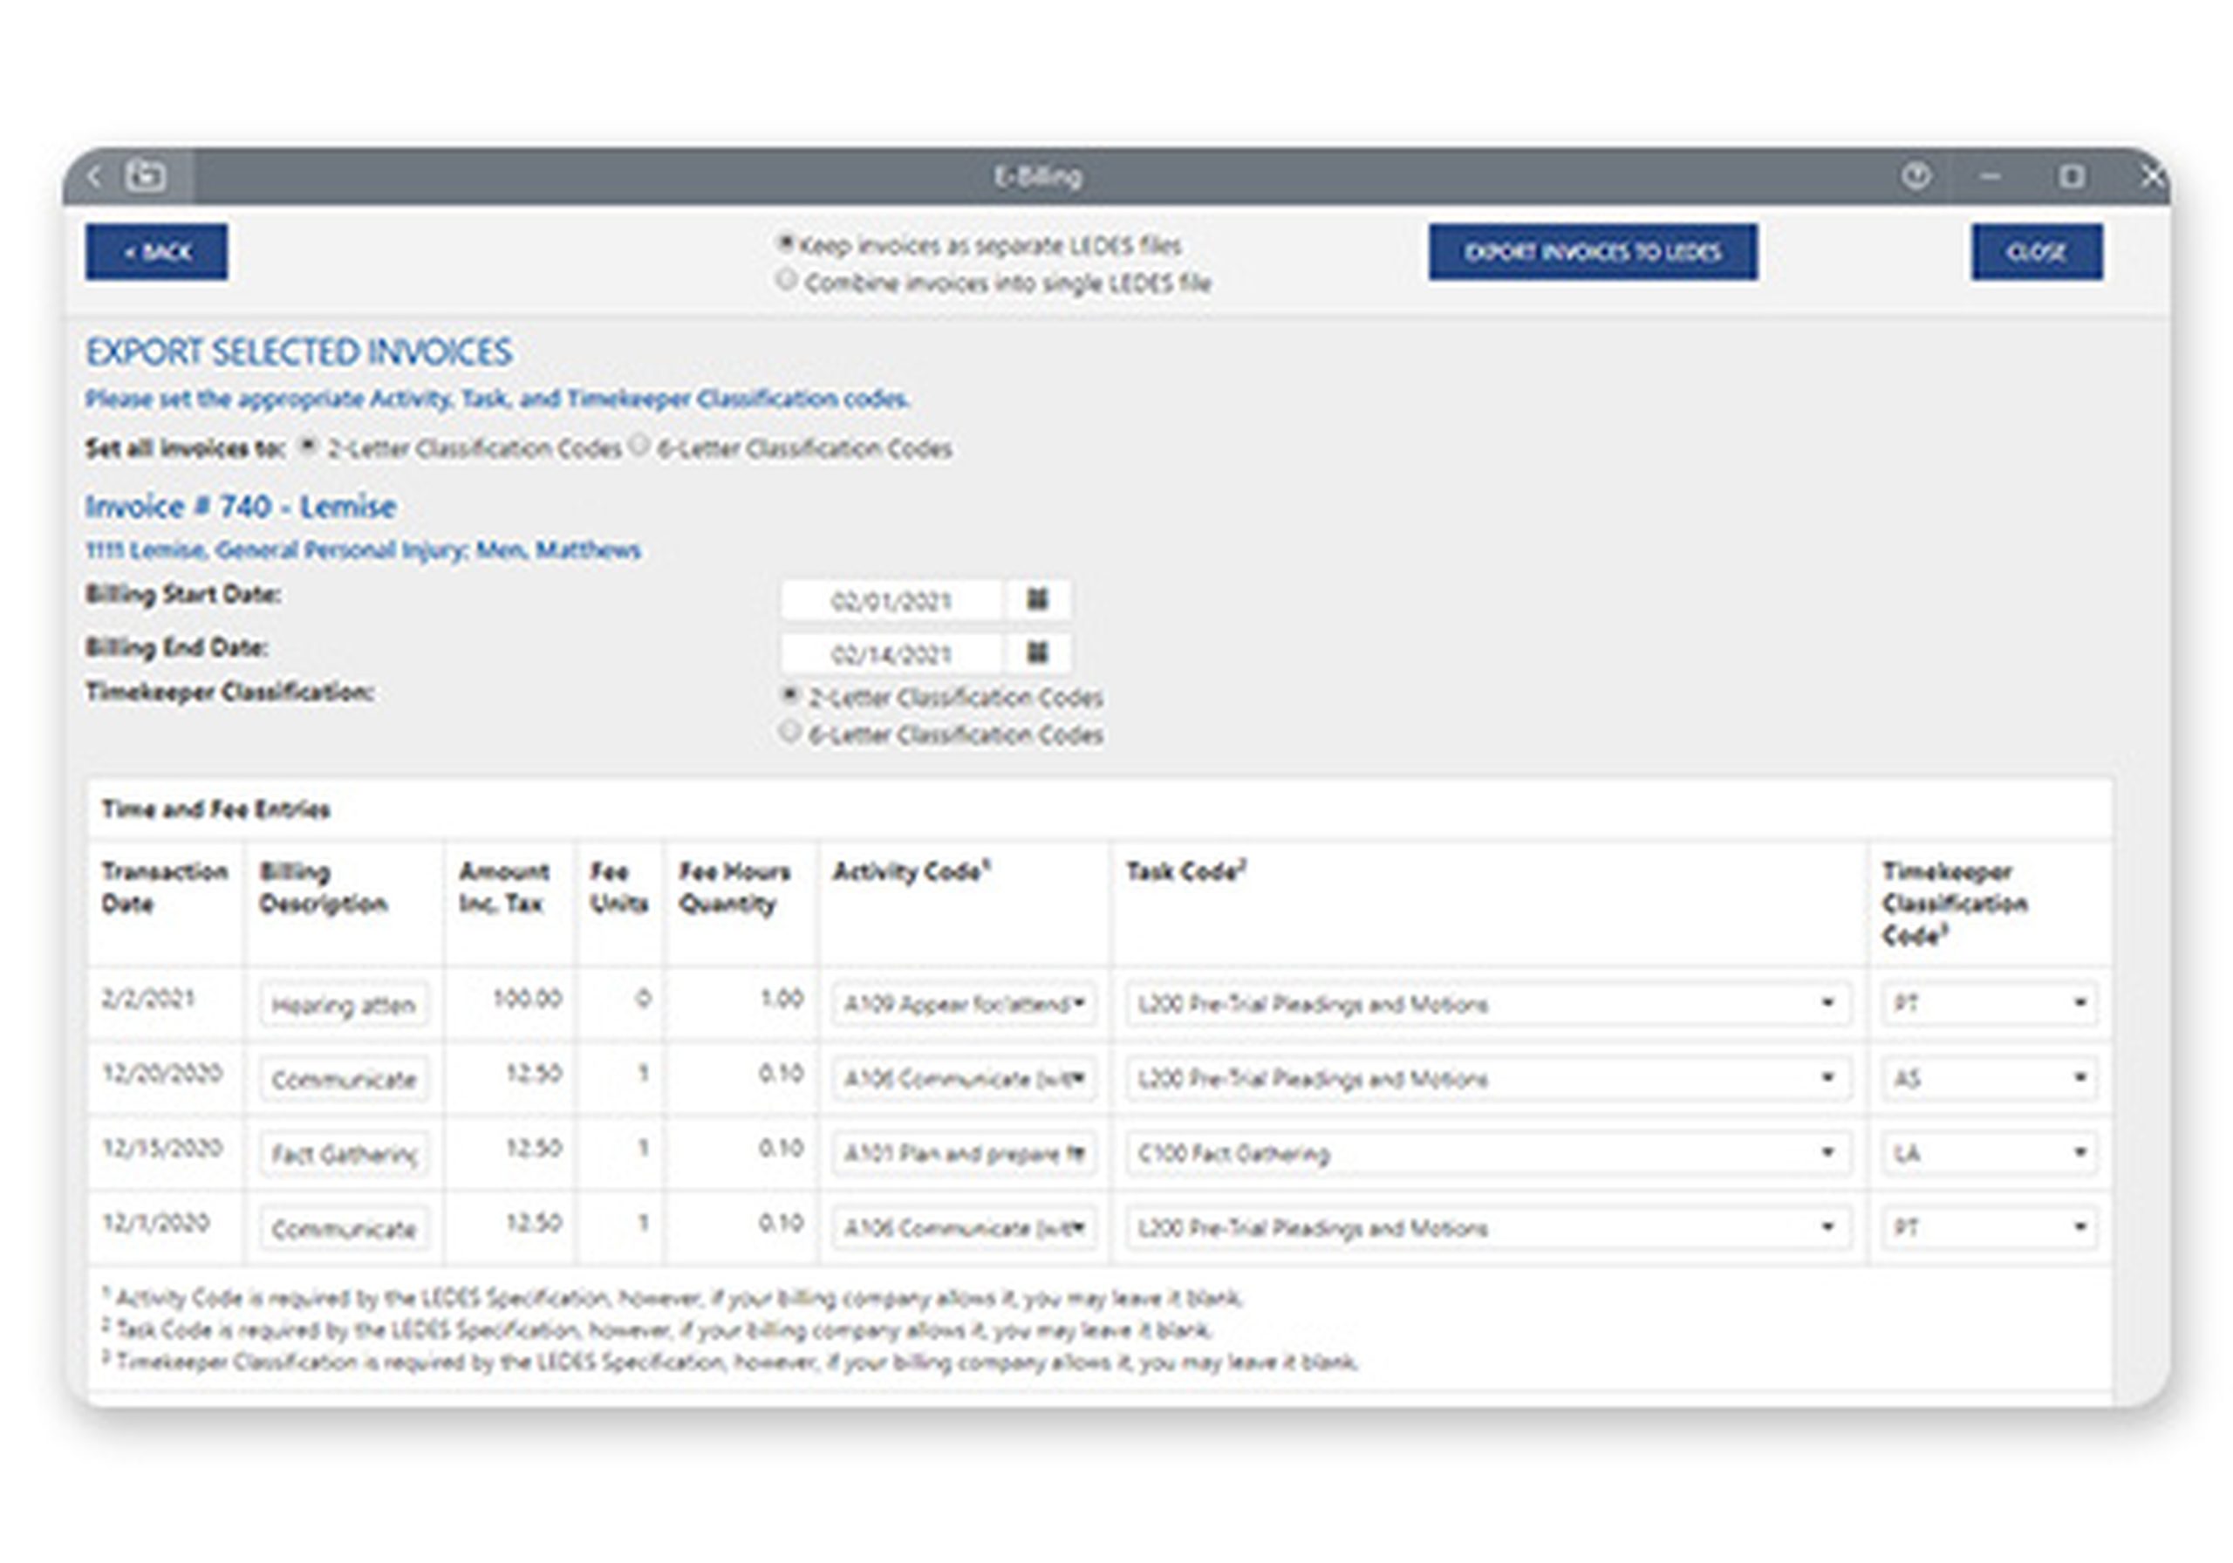2233x1563 pixels.
Task: Select "Combine invoices into single LEDES file"
Action: (784, 282)
